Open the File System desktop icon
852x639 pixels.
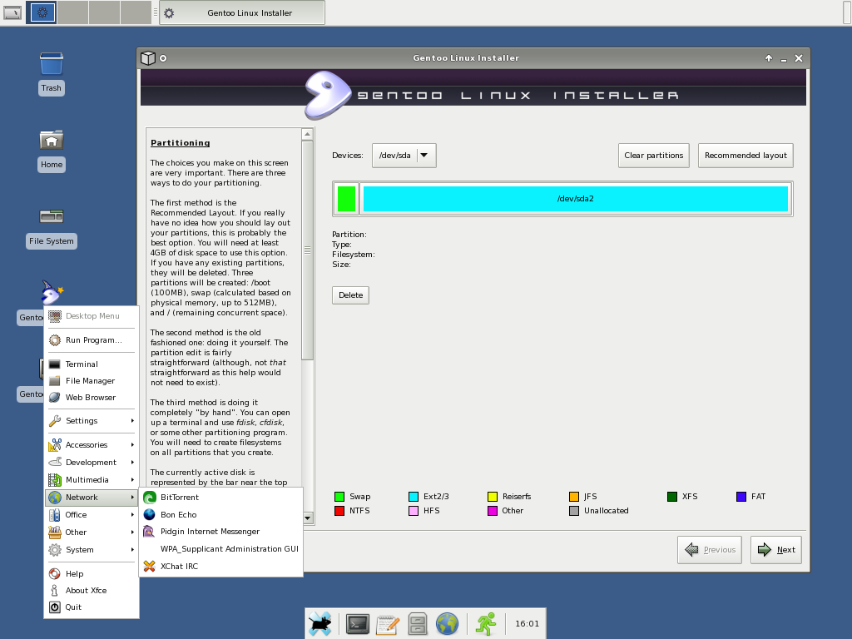tap(52, 216)
